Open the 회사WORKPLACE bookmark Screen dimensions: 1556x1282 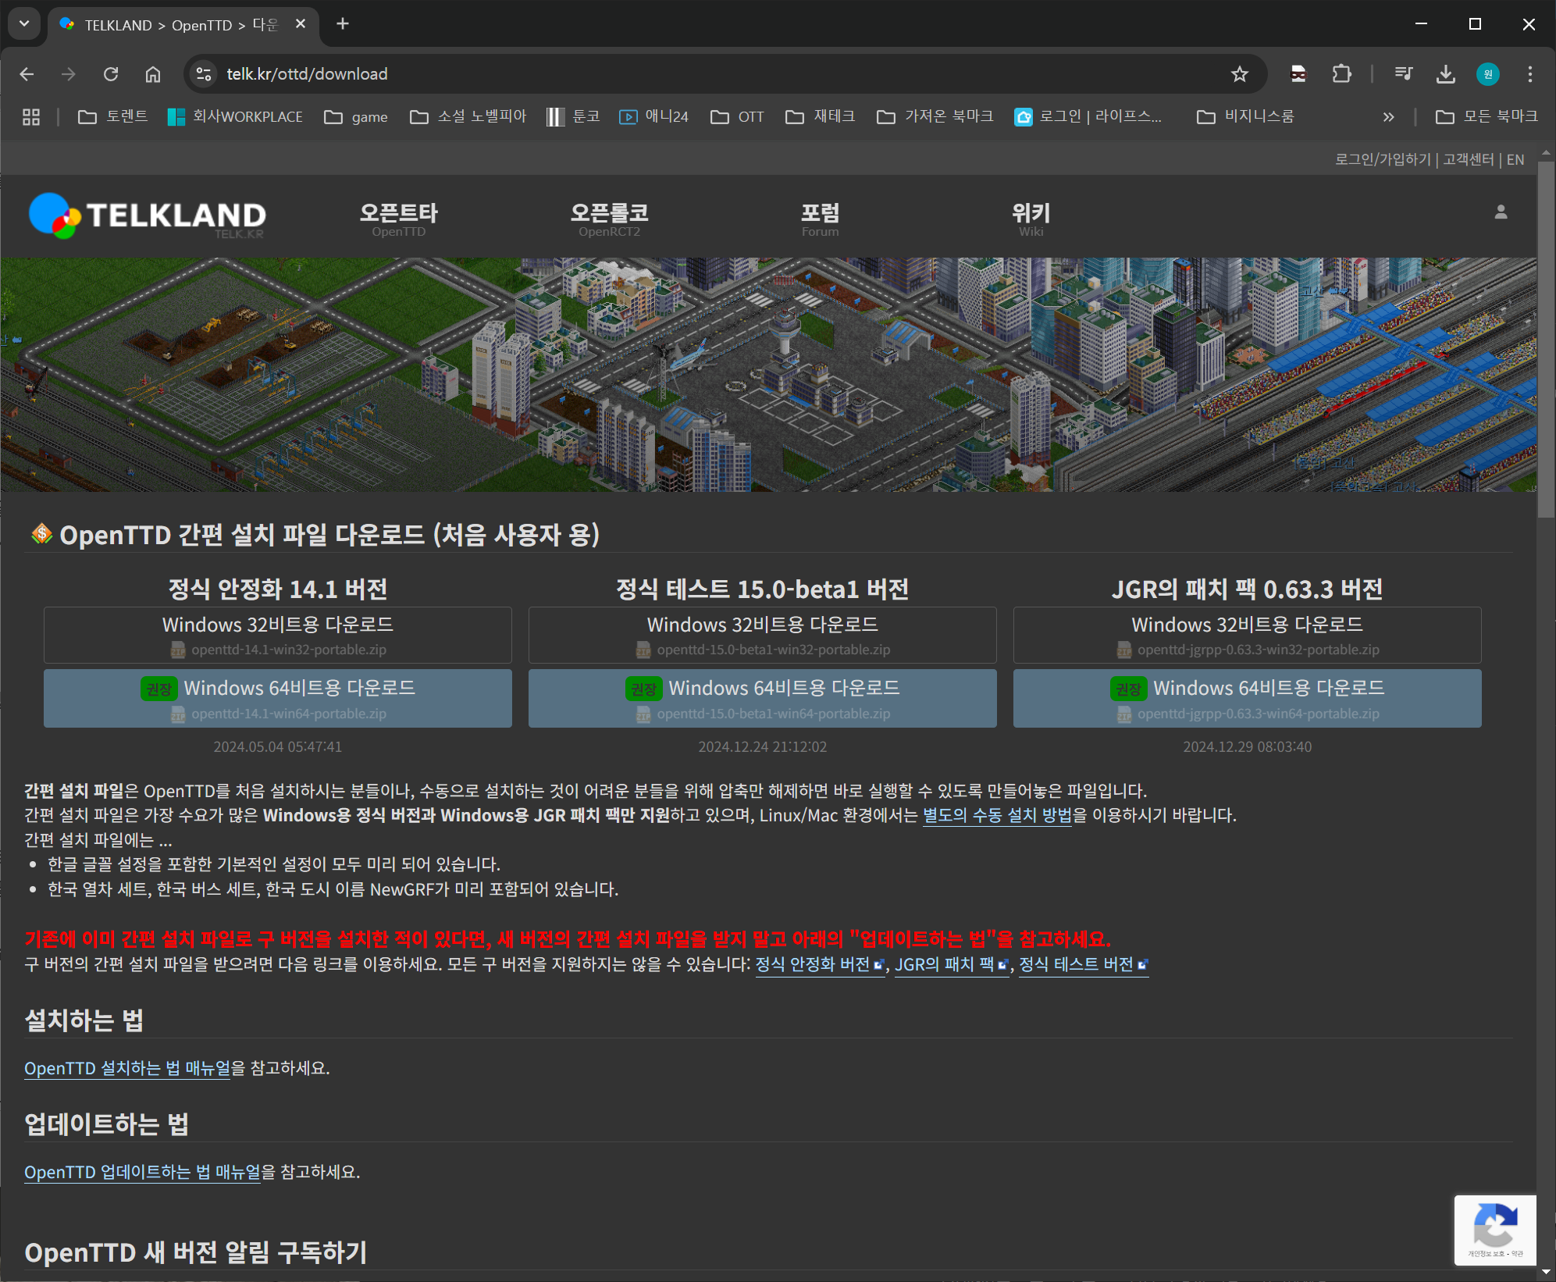click(x=235, y=117)
